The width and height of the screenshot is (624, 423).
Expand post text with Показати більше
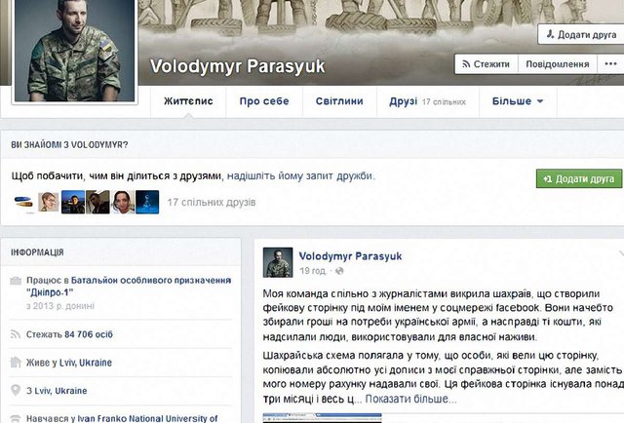[x=410, y=399]
